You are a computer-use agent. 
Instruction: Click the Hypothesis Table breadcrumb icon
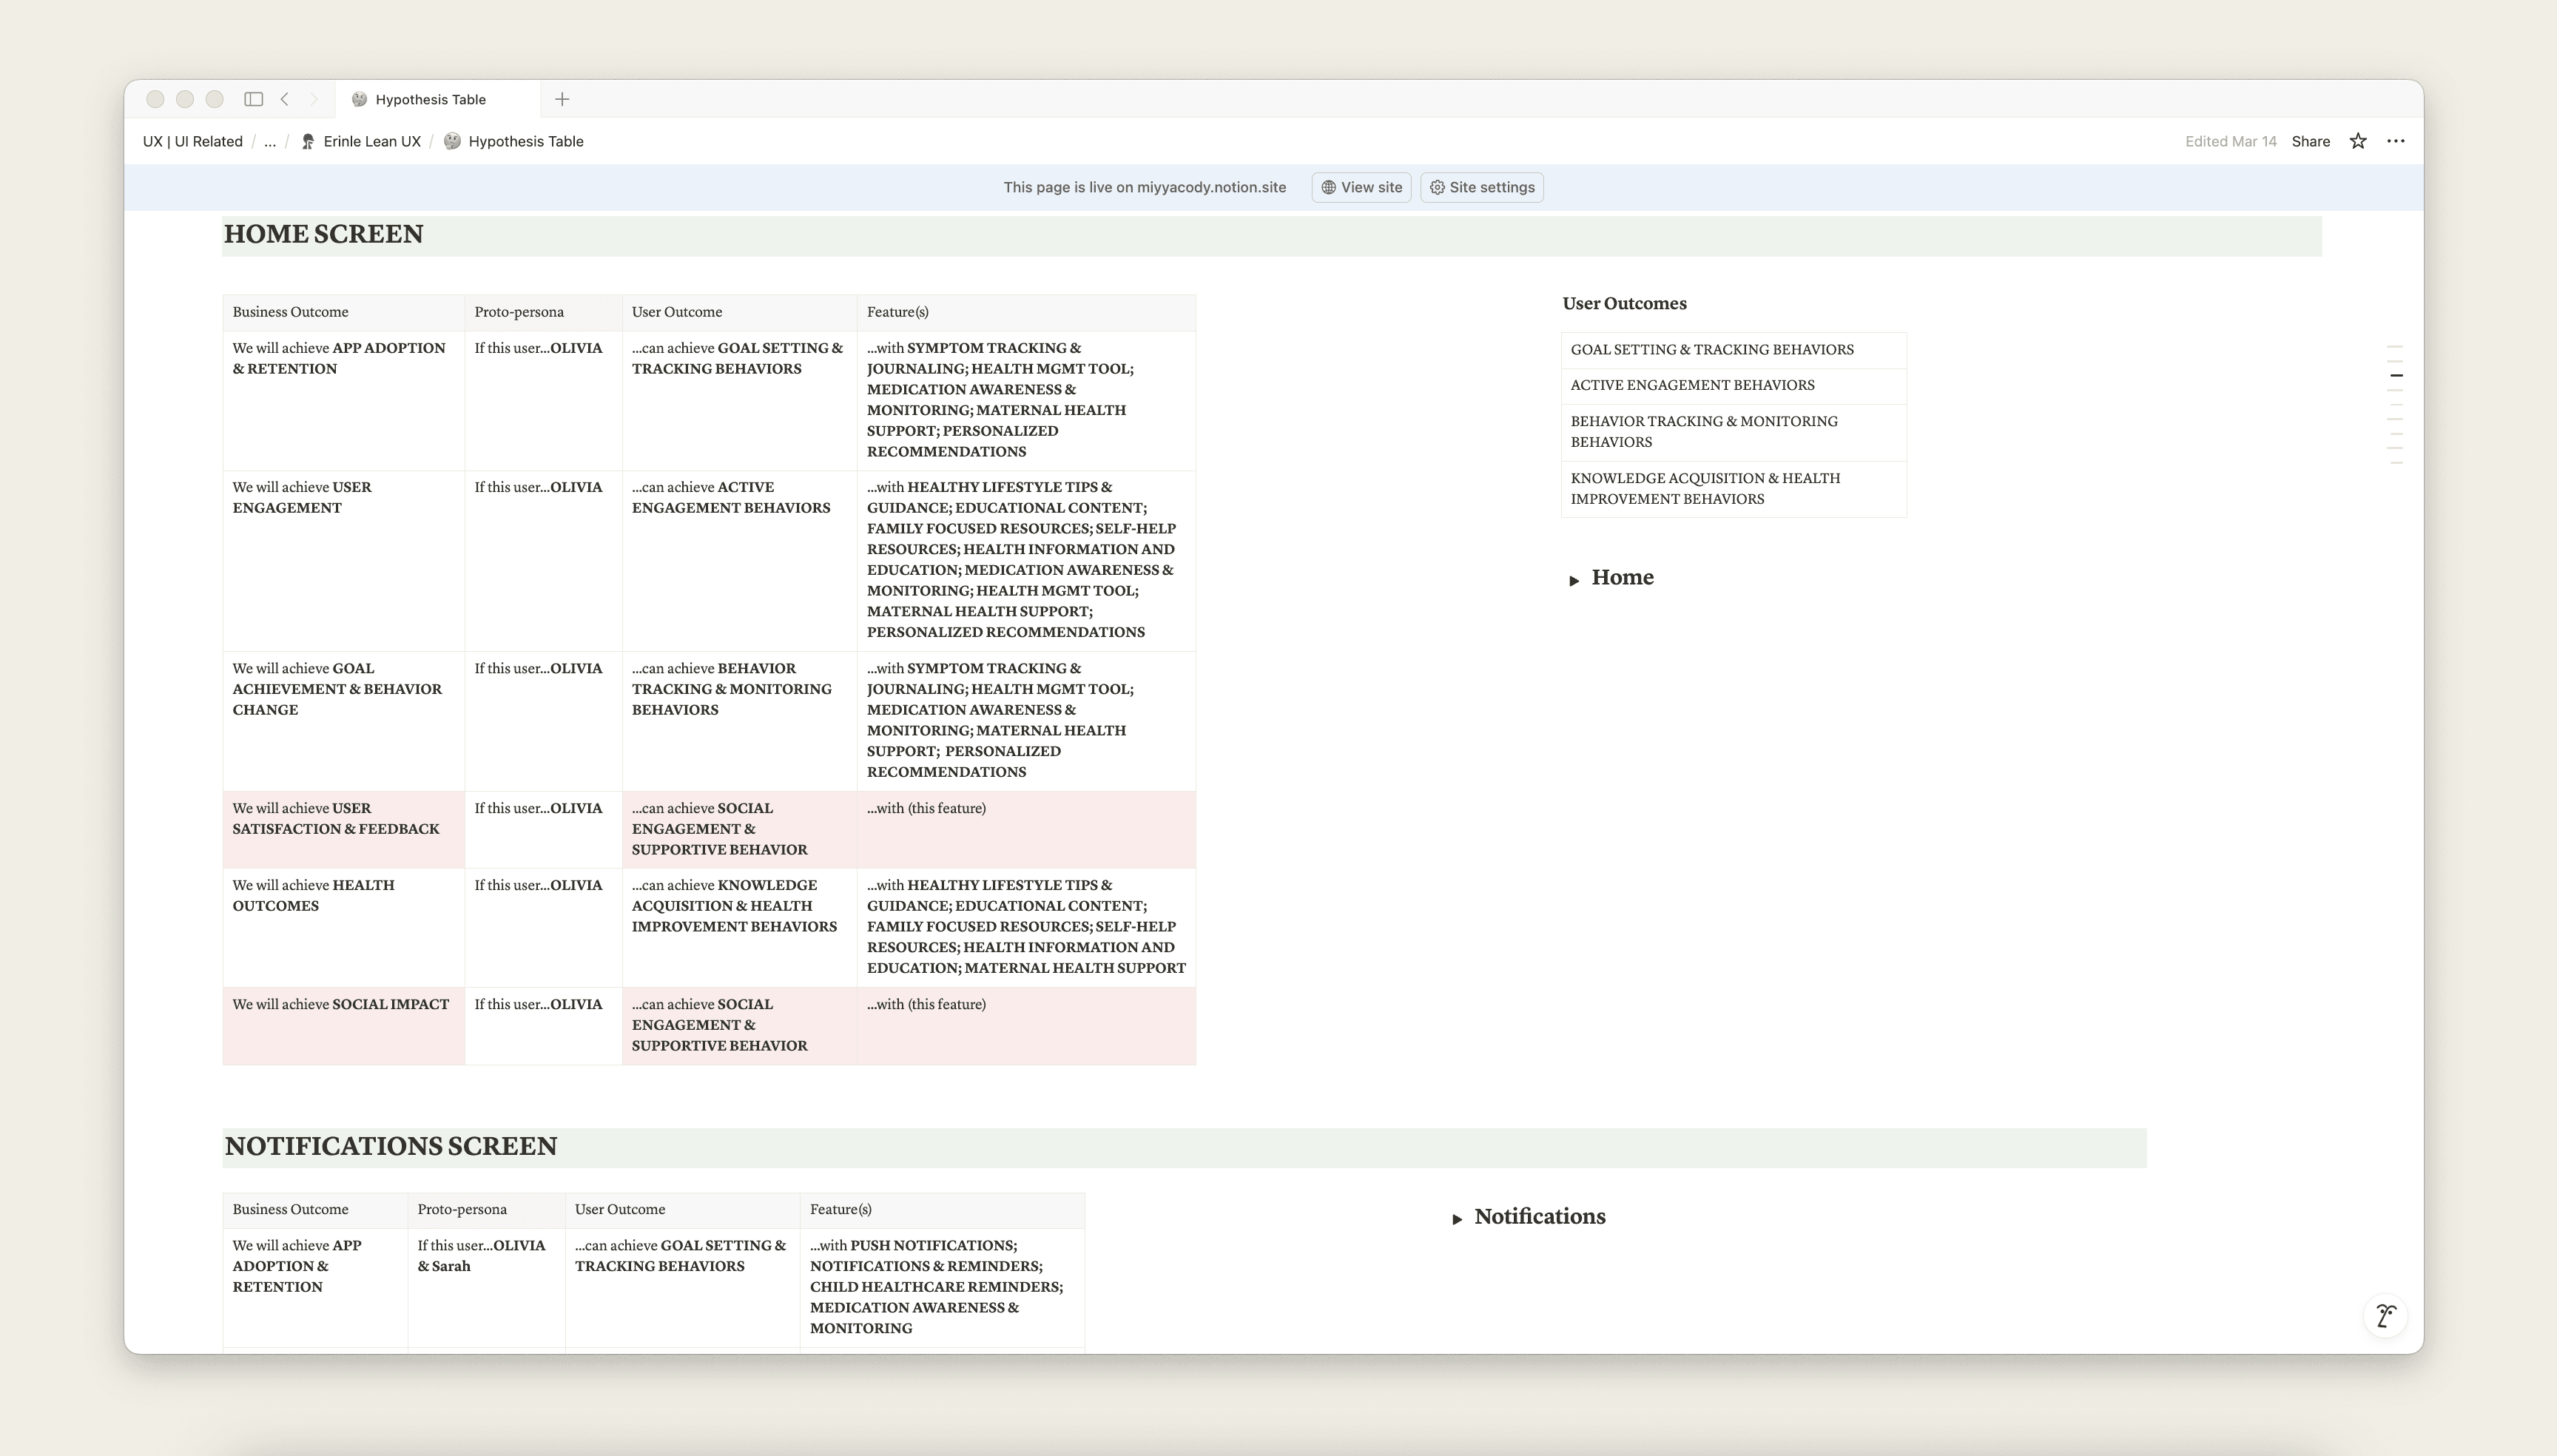pyautogui.click(x=453, y=141)
